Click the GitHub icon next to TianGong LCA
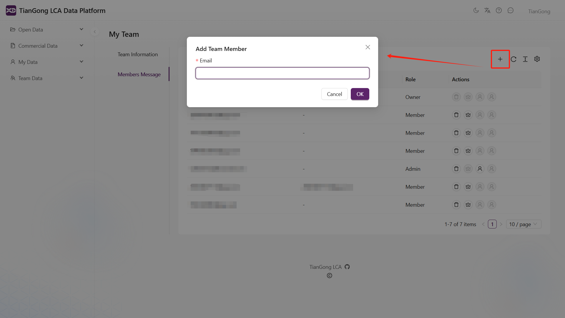The image size is (565, 318). [347, 267]
